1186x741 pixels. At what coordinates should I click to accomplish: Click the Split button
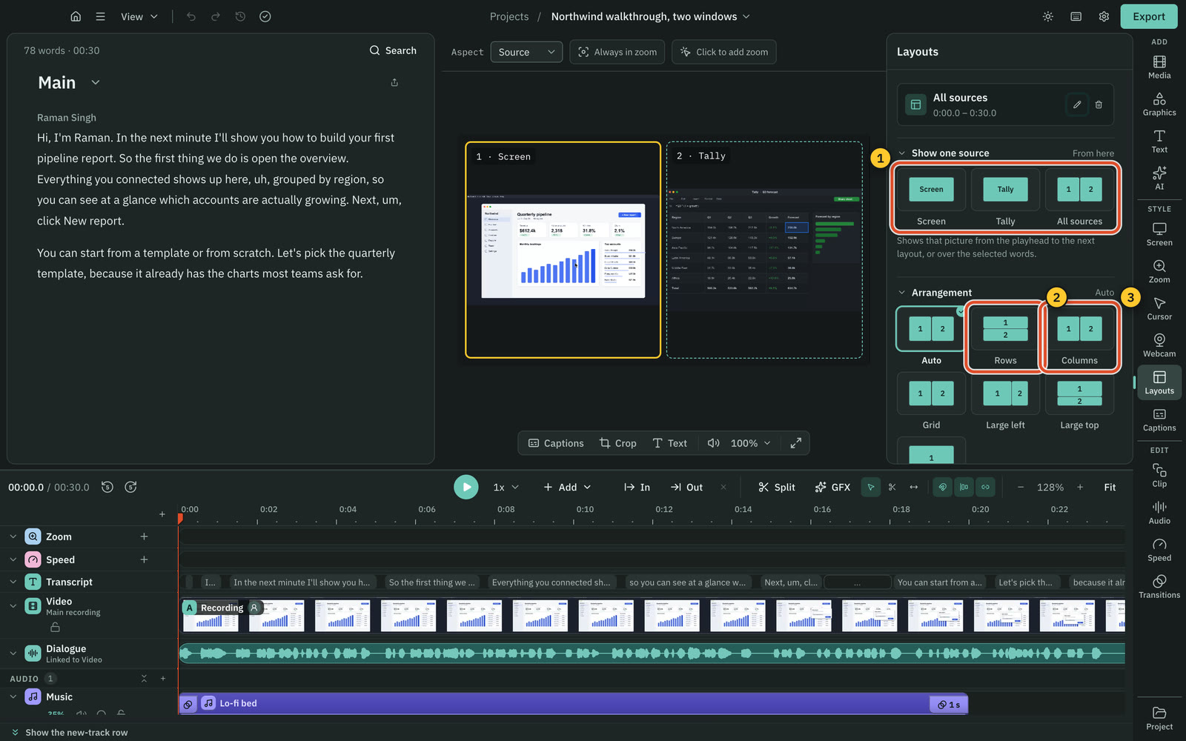pyautogui.click(x=776, y=487)
